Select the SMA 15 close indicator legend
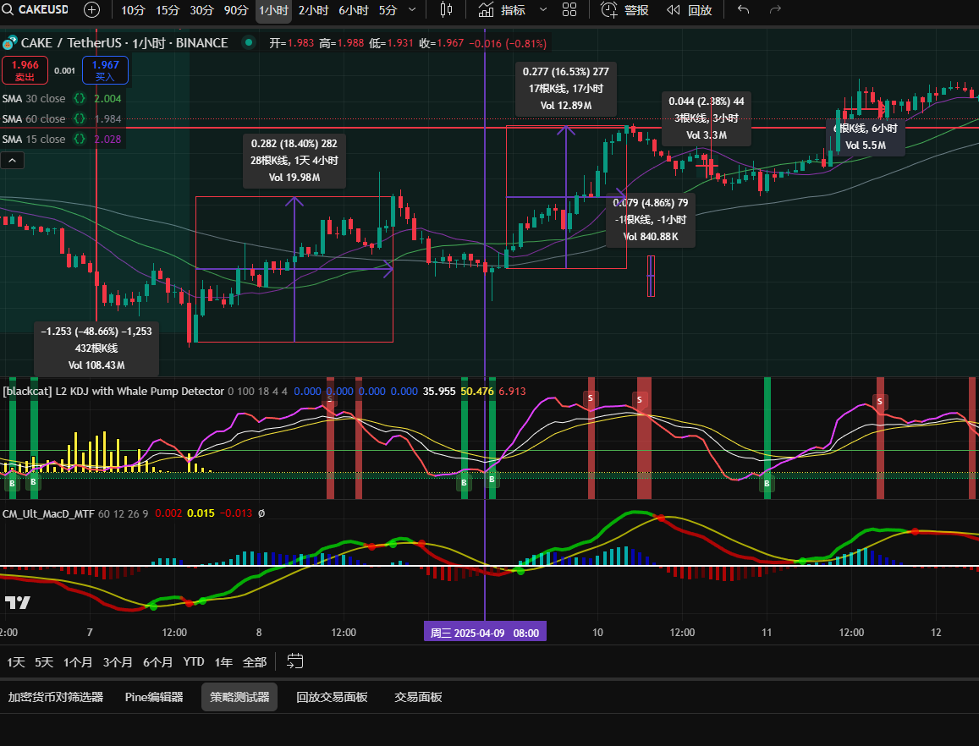The width and height of the screenshot is (979, 746). (x=34, y=140)
